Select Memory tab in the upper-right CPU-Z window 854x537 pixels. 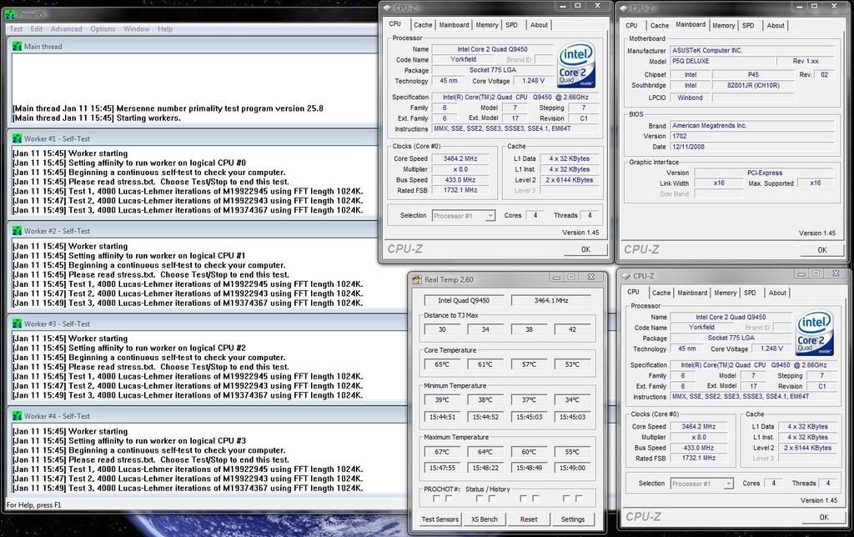(x=723, y=26)
